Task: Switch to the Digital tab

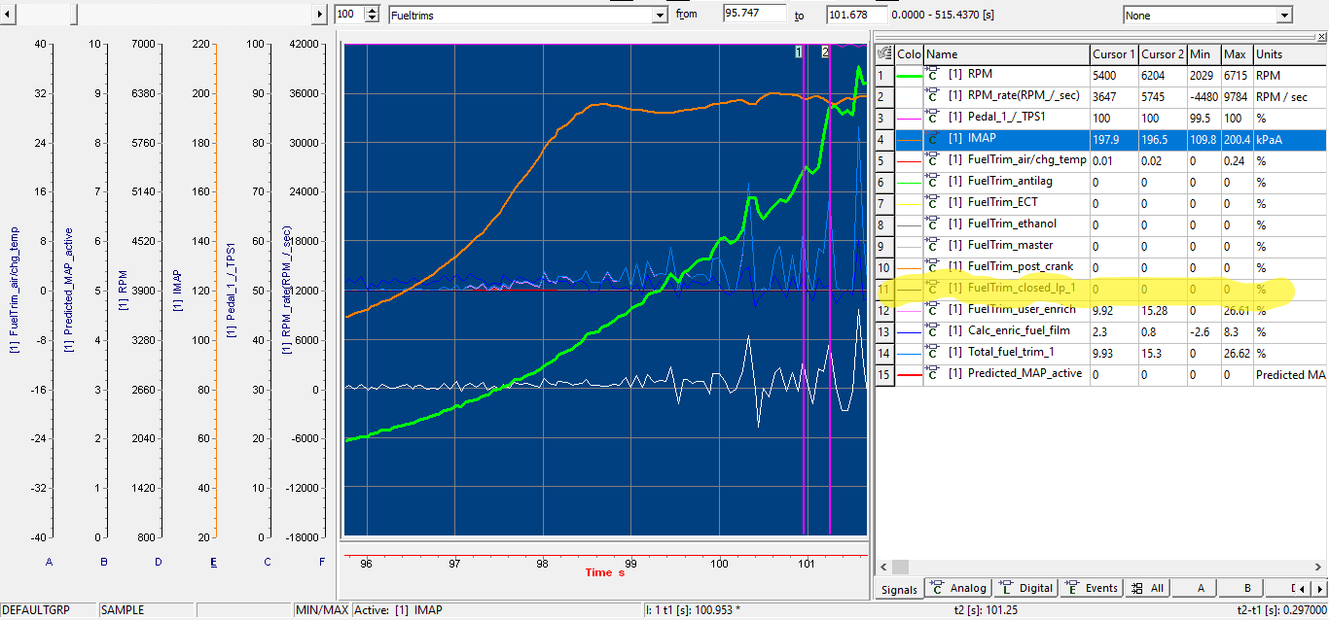Action: coord(1027,588)
